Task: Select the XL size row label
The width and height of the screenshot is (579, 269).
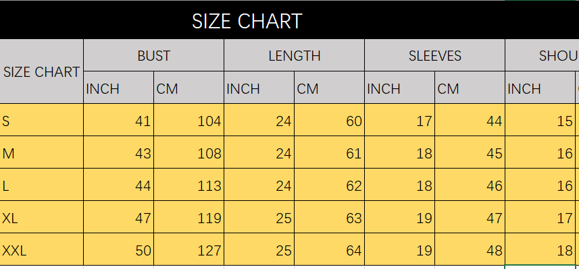Action: pyautogui.click(x=41, y=217)
